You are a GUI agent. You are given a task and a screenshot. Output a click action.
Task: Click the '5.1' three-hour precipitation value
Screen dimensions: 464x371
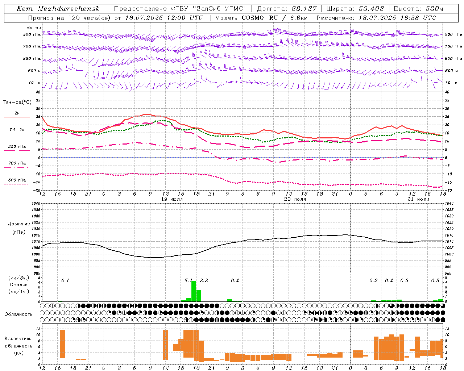[188, 280]
